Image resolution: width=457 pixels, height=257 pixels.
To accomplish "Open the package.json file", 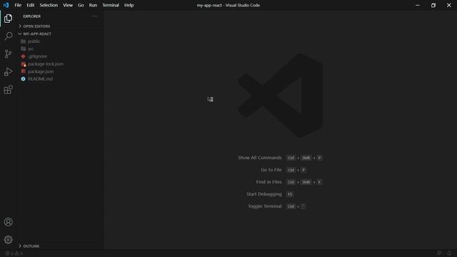I will (59, 71).
